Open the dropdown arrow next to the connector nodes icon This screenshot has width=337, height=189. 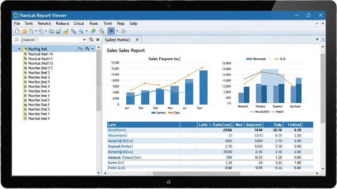[87, 31]
